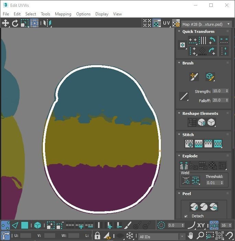
Task: Select the Relax brush tool
Action: [x=210, y=76]
